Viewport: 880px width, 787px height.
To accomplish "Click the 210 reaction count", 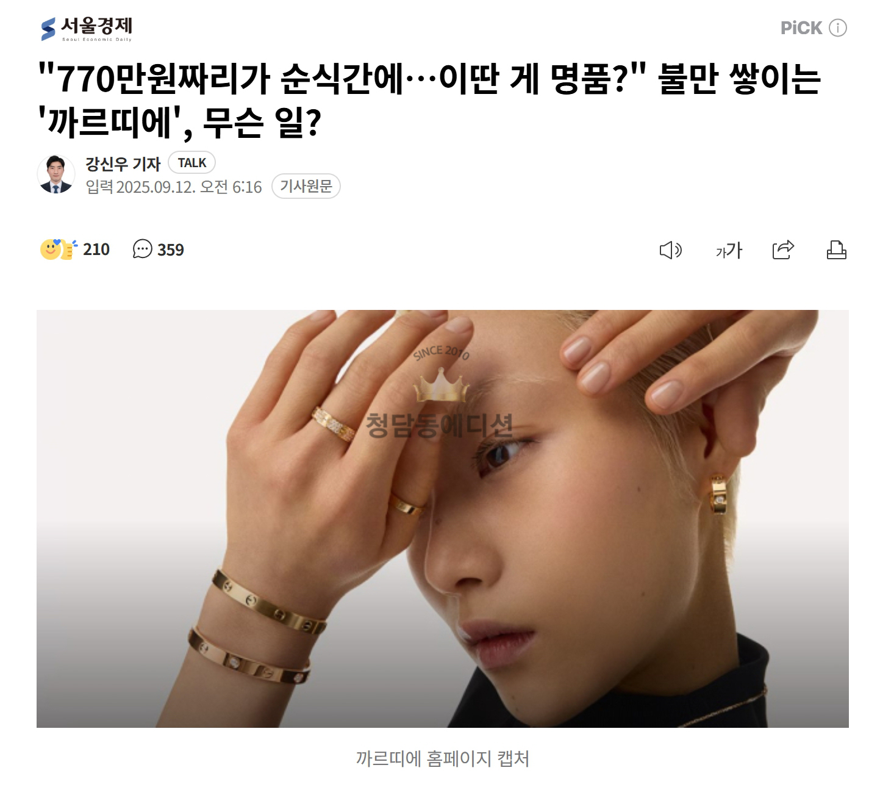I will [x=96, y=250].
